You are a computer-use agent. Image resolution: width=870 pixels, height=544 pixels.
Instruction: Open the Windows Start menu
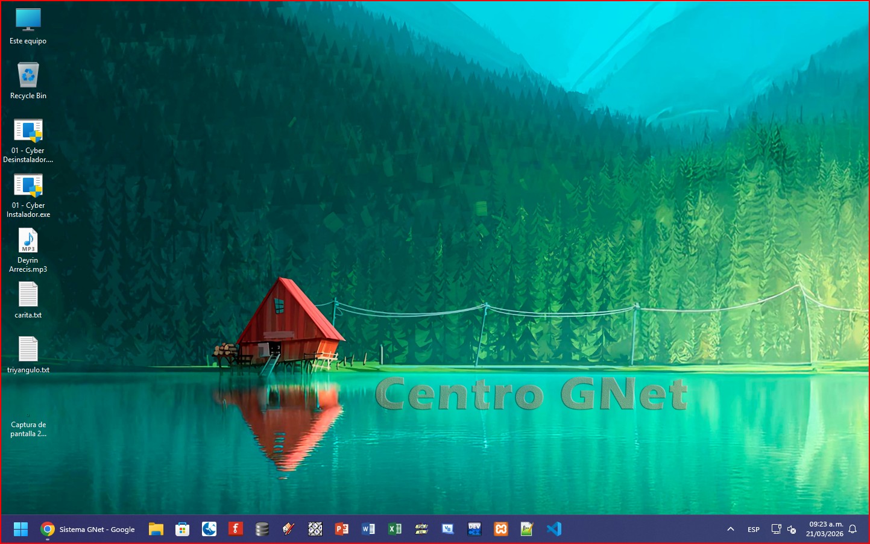[20, 529]
